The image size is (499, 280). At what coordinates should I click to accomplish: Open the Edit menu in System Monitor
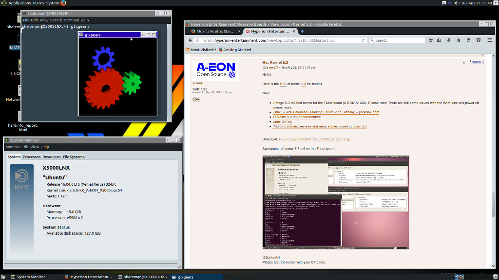click(x=25, y=147)
